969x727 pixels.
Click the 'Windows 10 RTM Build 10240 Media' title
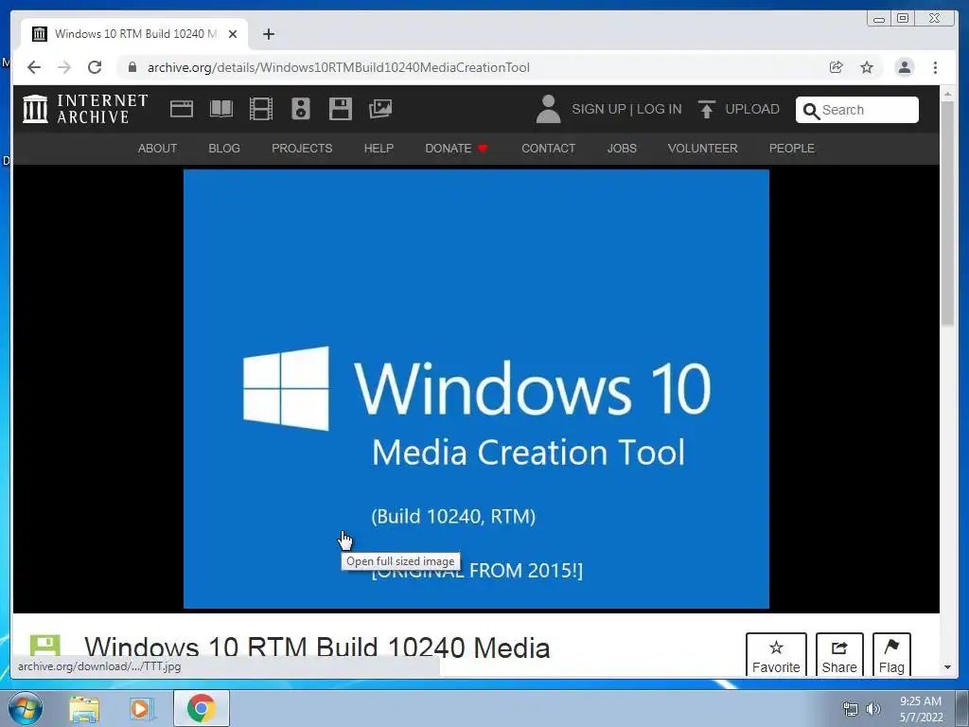point(317,647)
